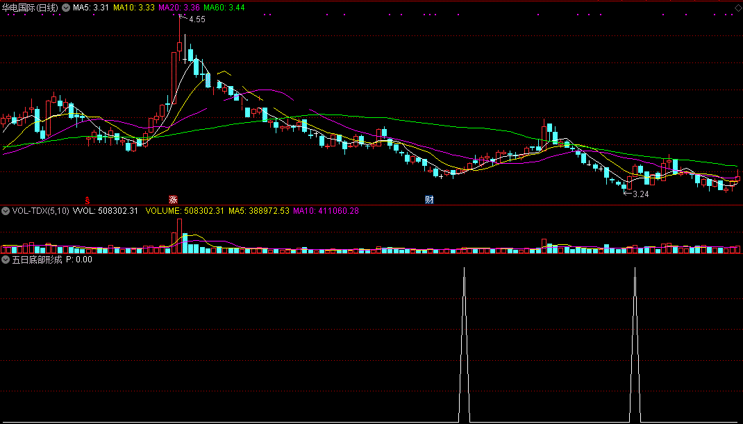Open the 五日底部形成 indicator dropdown arrow

[x=6, y=260]
